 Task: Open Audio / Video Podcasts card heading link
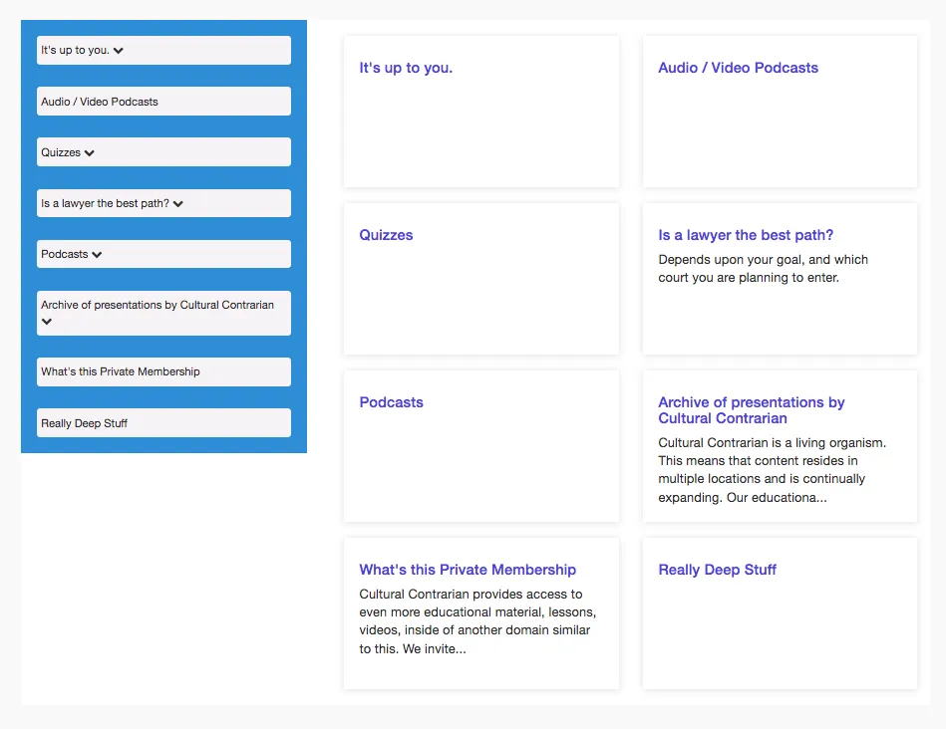coord(738,68)
